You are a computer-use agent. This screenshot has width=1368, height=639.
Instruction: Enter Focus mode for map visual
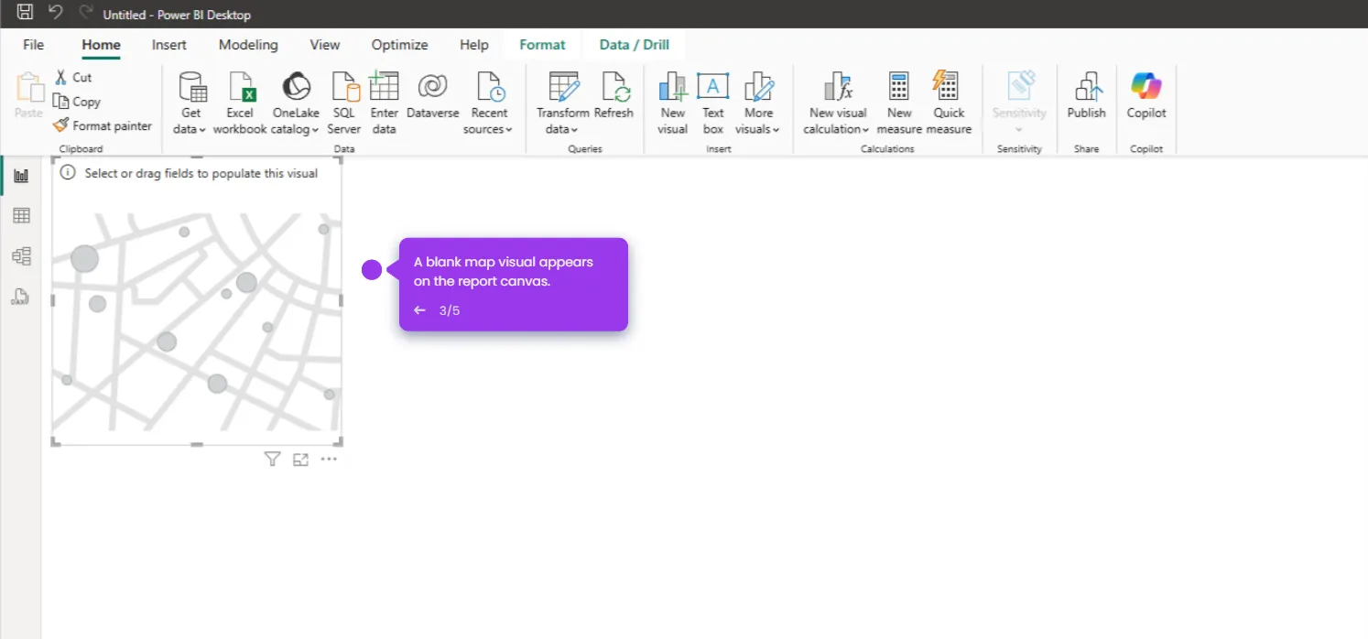click(x=300, y=460)
